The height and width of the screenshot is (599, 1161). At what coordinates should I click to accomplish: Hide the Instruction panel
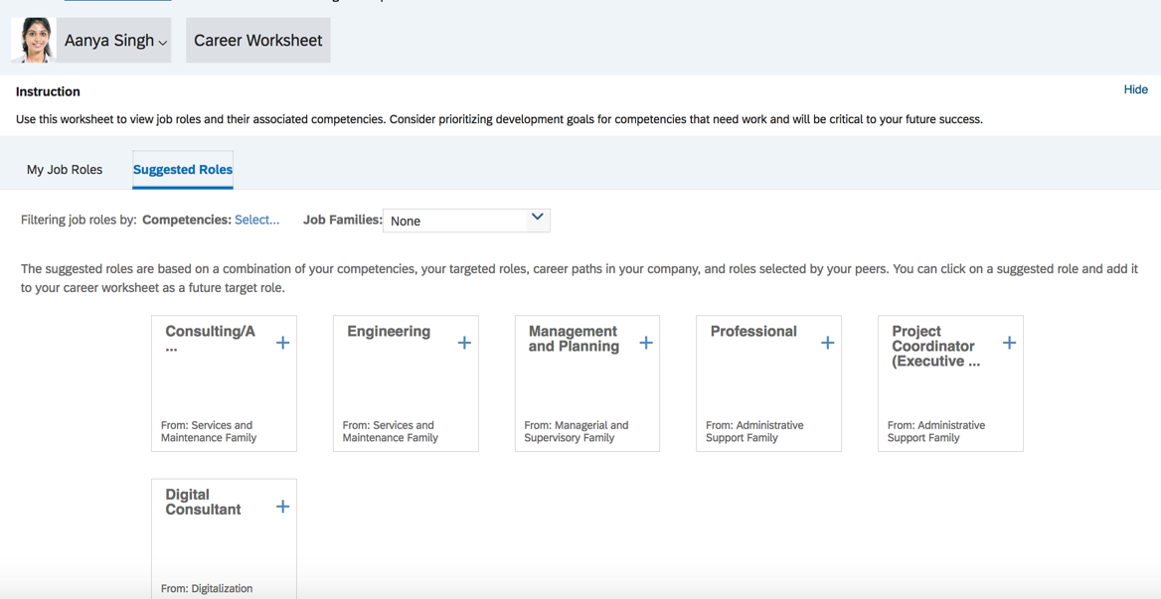(x=1135, y=89)
